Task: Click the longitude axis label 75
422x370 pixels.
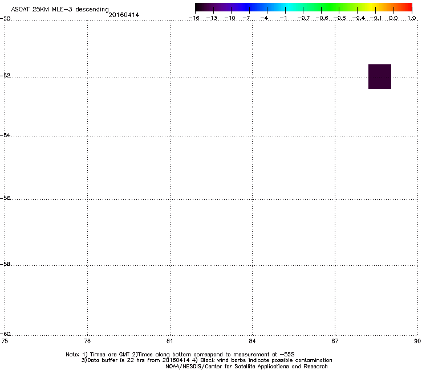Action: click(5, 341)
